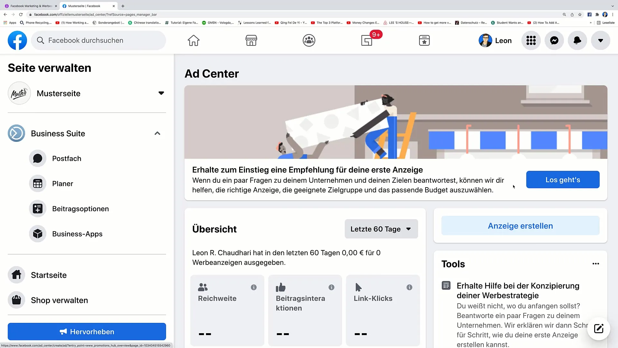
Task: Open the Pages icon with 9+ badge
Action: tap(367, 40)
